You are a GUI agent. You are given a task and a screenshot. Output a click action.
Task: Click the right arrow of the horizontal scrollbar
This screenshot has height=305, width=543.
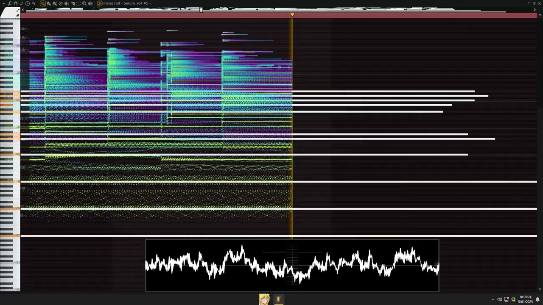click(x=535, y=10)
